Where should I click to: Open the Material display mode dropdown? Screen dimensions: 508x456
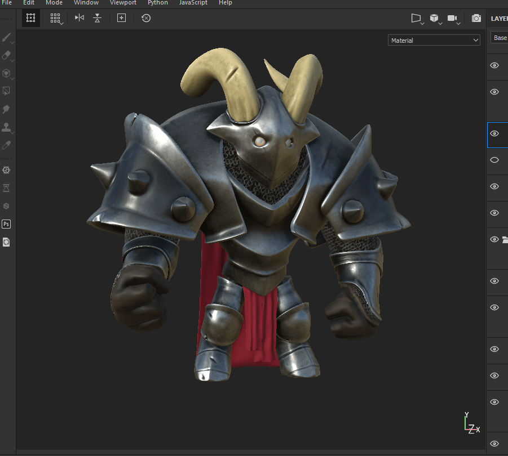pyautogui.click(x=434, y=41)
